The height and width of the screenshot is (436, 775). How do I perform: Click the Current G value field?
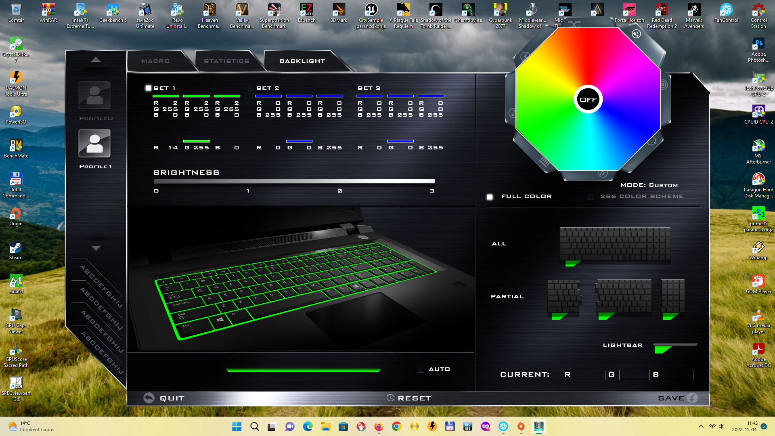pyautogui.click(x=634, y=375)
